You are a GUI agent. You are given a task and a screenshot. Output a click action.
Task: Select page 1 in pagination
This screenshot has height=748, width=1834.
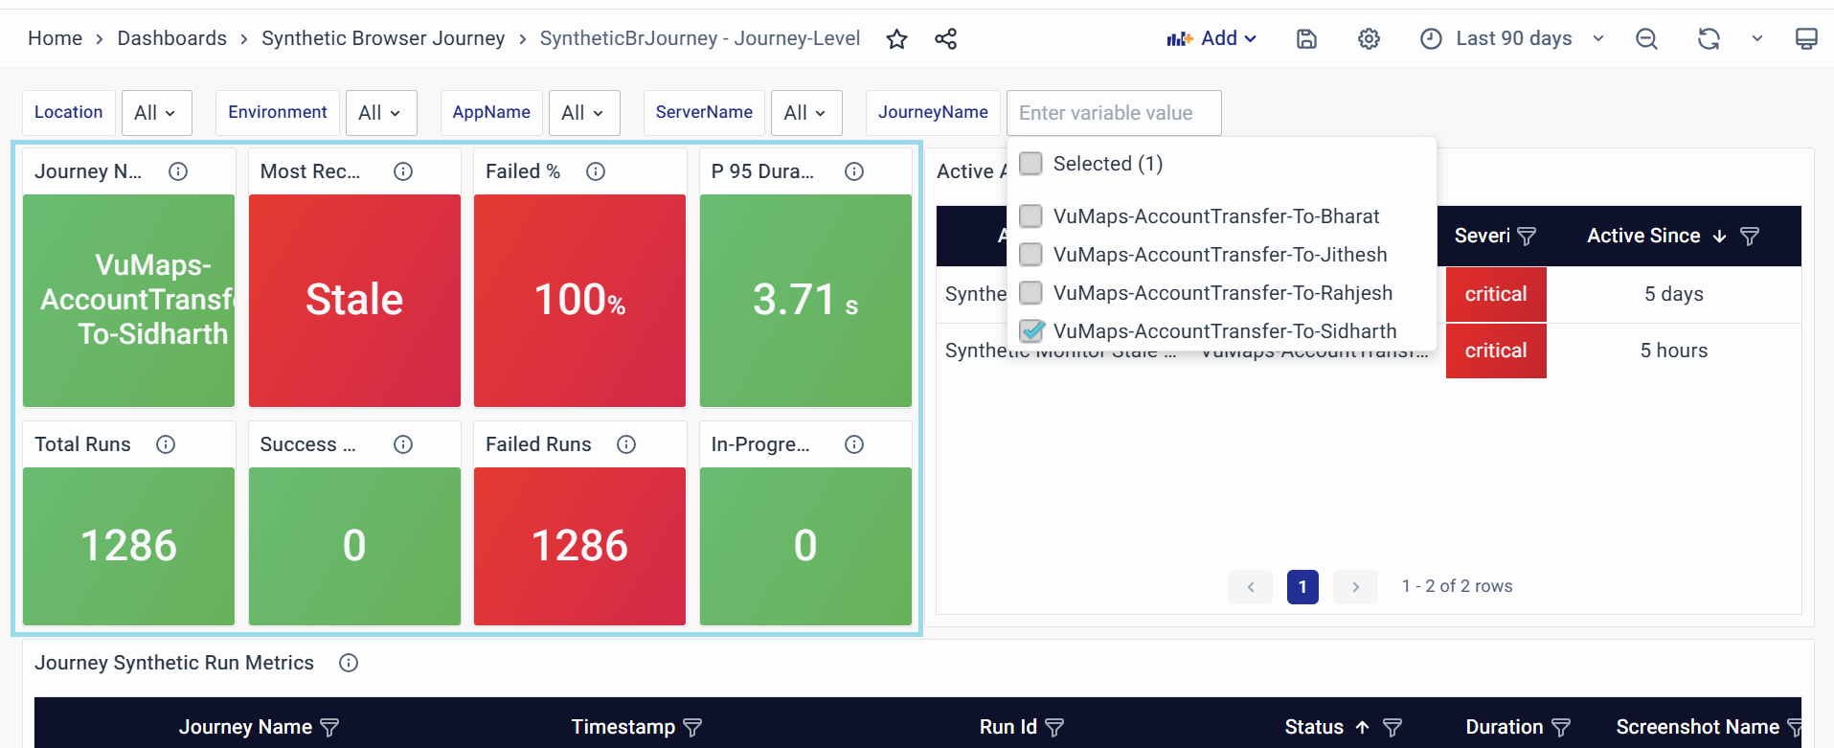click(x=1302, y=587)
